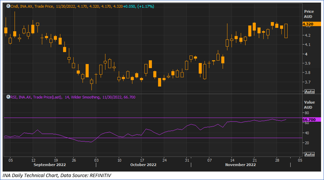Click the 17 date tick in October
The image size is (324, 180).
click(142, 160)
